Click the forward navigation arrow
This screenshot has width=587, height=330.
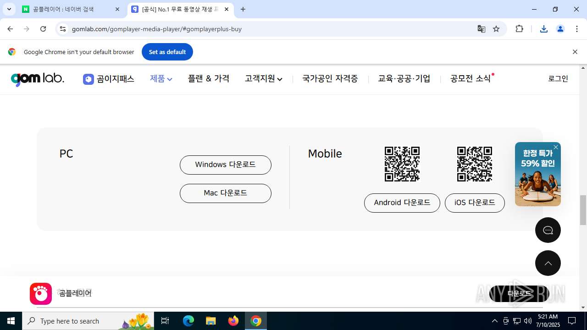(27, 29)
